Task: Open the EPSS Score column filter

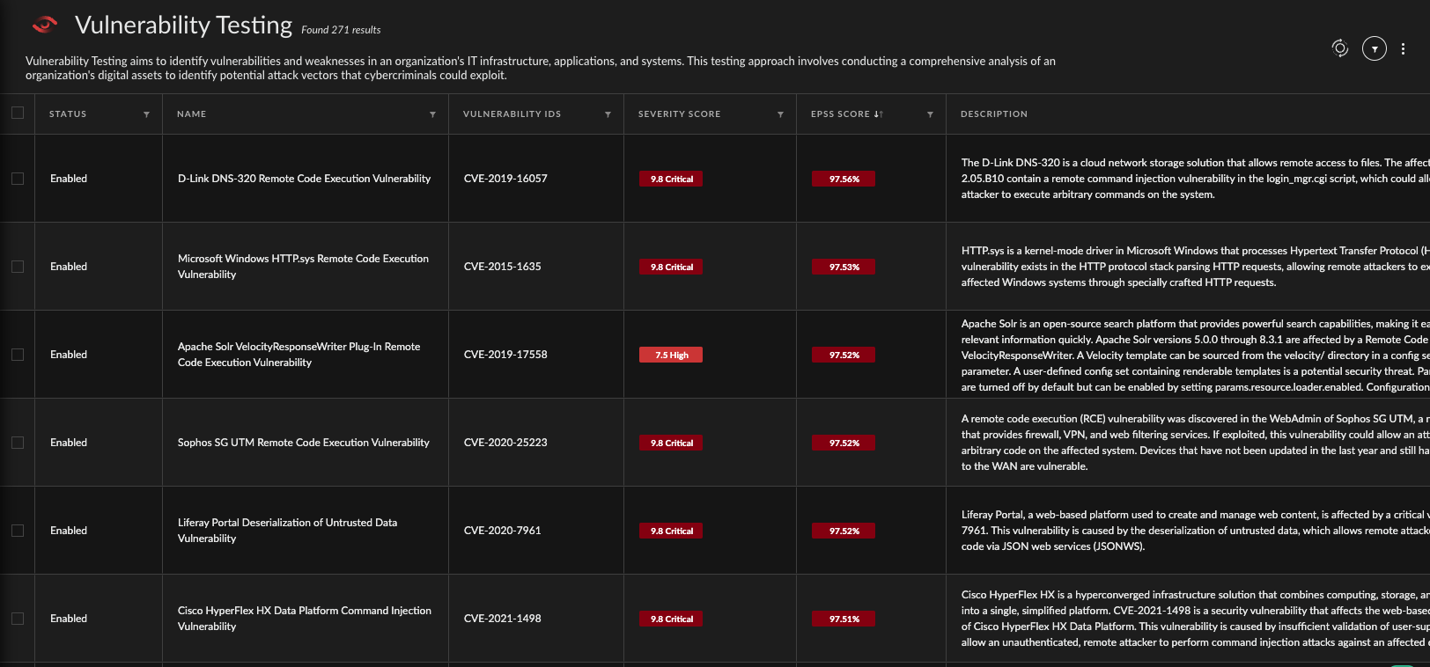Action: point(930,114)
